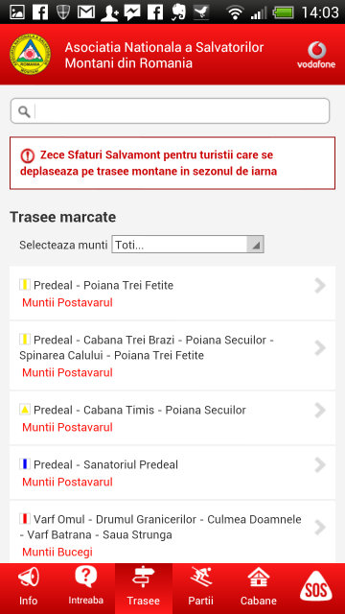Open the Android notification status bar
Viewport: 345px width, 614px height.
click(x=172, y=12)
